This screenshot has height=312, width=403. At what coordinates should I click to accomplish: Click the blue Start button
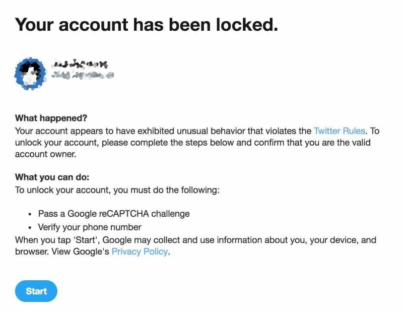(x=36, y=291)
